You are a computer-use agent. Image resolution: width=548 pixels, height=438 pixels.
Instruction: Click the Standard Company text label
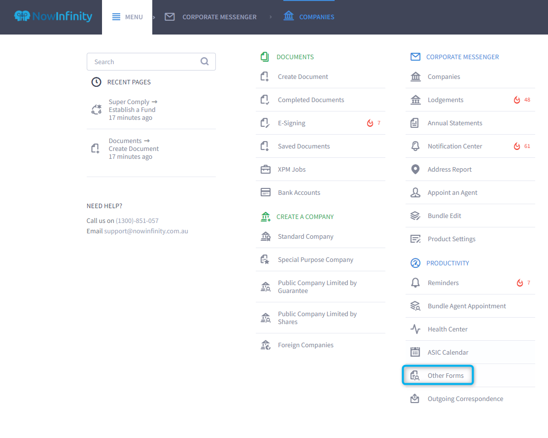(x=306, y=237)
